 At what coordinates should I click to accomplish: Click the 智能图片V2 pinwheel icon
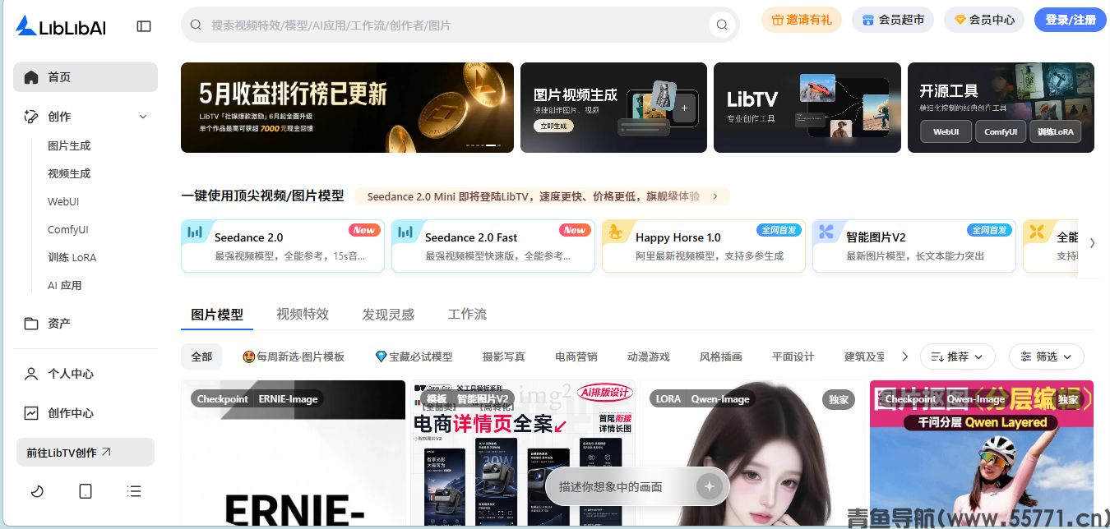[826, 232]
